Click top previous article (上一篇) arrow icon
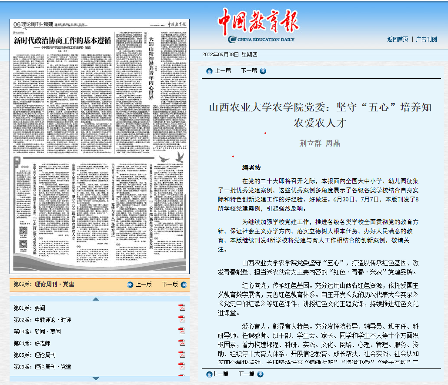This screenshot has height=385, width=448. [210, 71]
